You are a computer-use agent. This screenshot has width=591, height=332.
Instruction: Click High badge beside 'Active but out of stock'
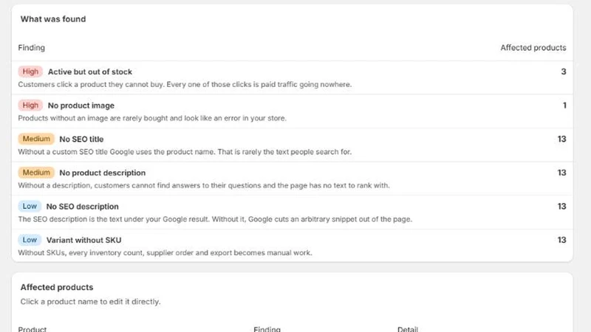coord(30,72)
